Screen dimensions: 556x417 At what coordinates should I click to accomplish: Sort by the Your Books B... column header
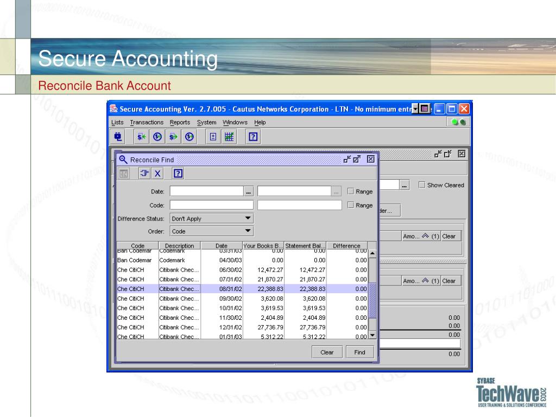pyautogui.click(x=263, y=245)
